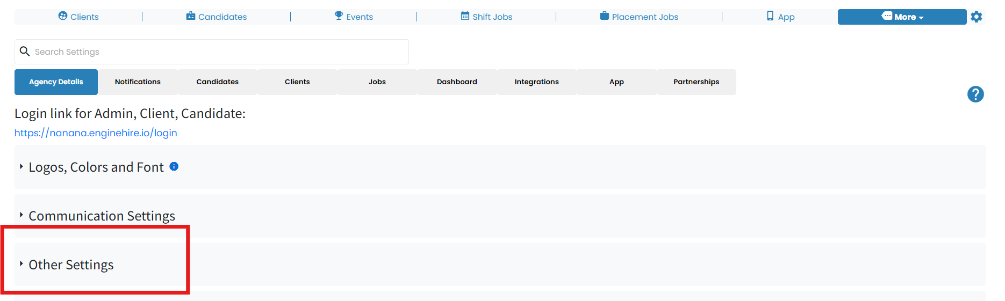The image size is (1005, 301).
Task: Switch to the Clients settings tab
Action: pos(297,82)
